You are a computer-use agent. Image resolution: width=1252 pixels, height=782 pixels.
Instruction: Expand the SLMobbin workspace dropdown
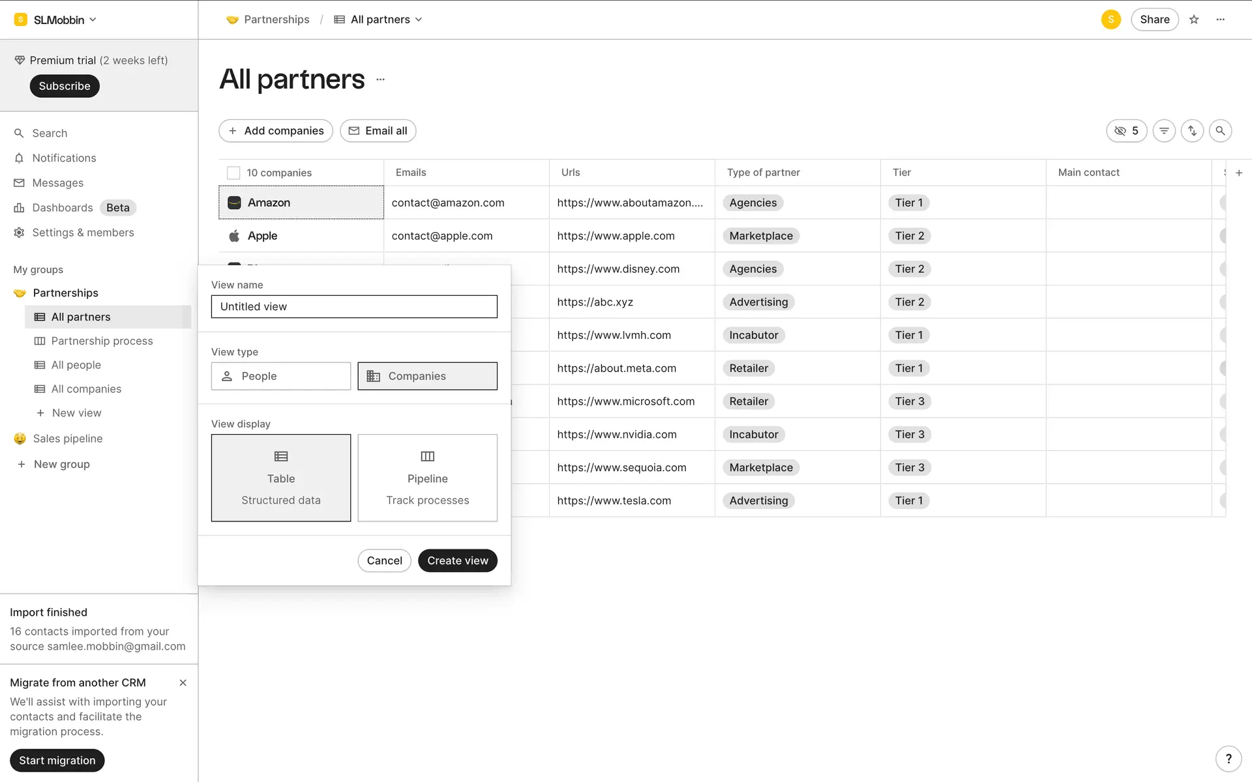point(56,20)
